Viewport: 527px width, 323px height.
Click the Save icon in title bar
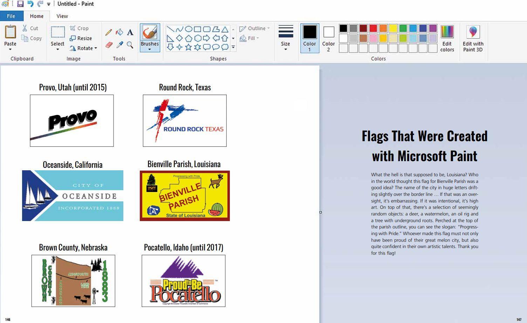[x=20, y=4]
